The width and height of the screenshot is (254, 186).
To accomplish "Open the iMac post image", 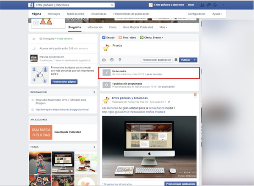I will point(149,147).
